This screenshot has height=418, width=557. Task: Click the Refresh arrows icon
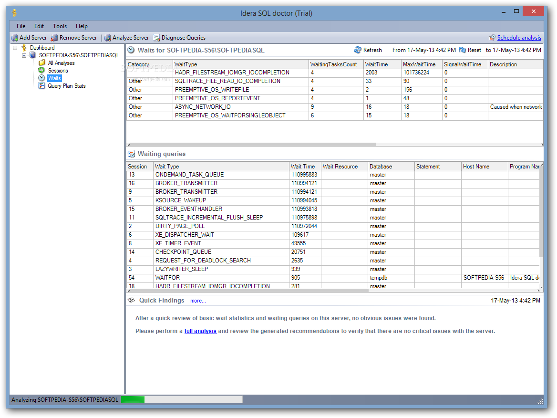click(358, 50)
